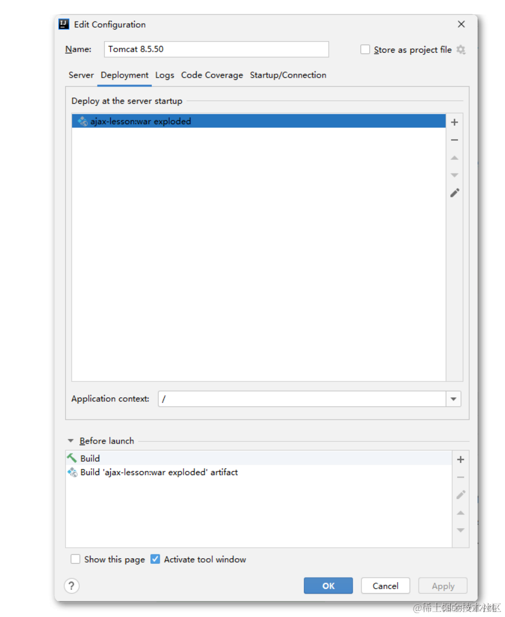
Task: Move Before launch task up
Action: 461,513
